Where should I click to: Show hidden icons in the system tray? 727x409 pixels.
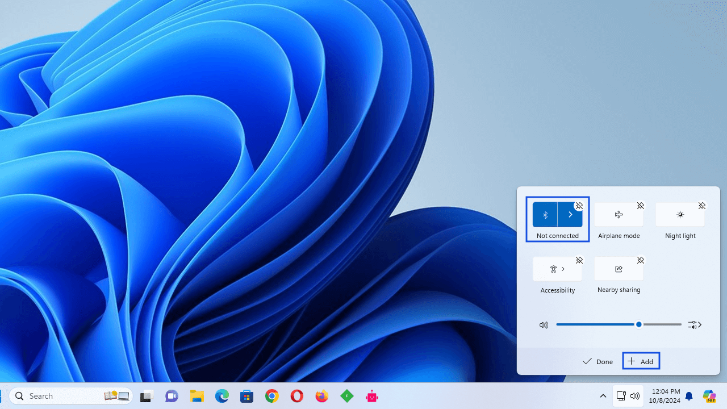tap(603, 396)
